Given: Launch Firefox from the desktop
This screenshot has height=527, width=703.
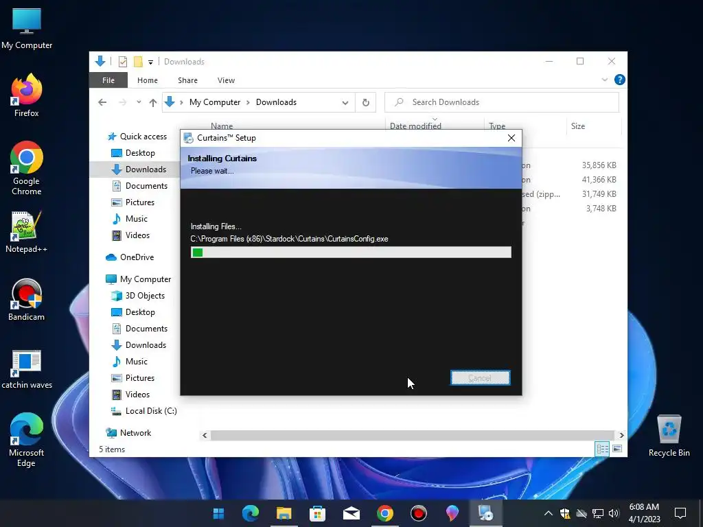Looking at the screenshot, I should (x=27, y=95).
